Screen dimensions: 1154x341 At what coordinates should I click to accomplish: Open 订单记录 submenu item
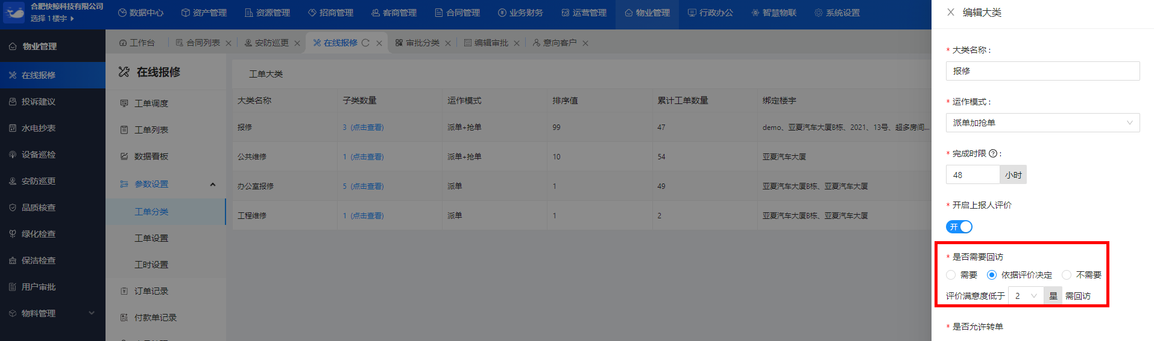coord(166,291)
